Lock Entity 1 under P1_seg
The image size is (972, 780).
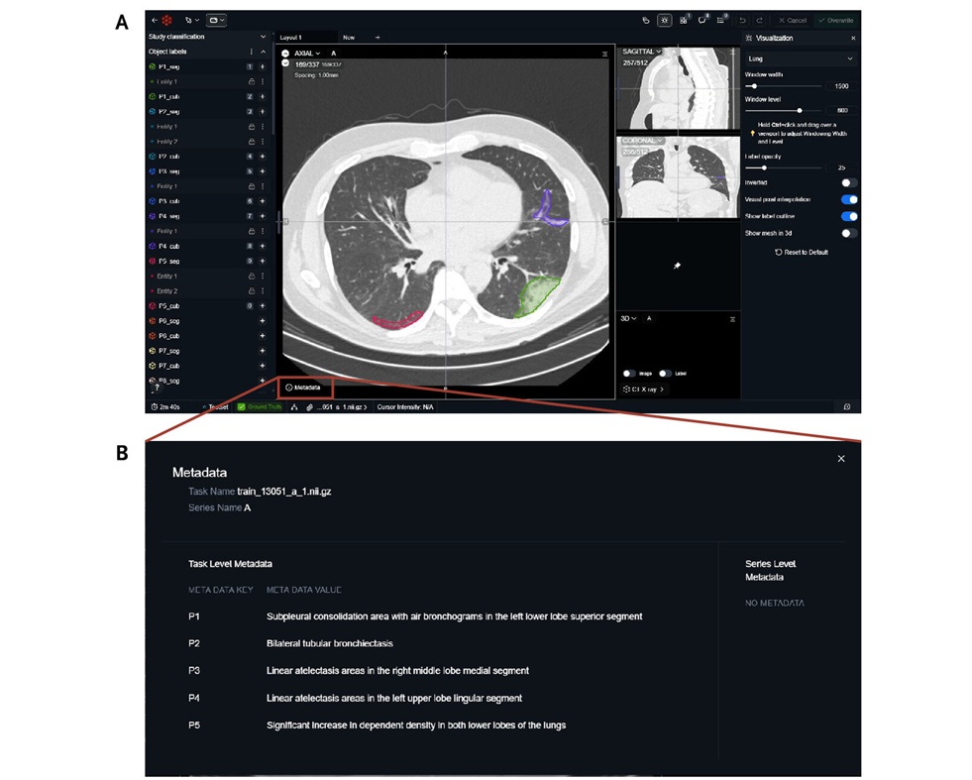coord(251,82)
